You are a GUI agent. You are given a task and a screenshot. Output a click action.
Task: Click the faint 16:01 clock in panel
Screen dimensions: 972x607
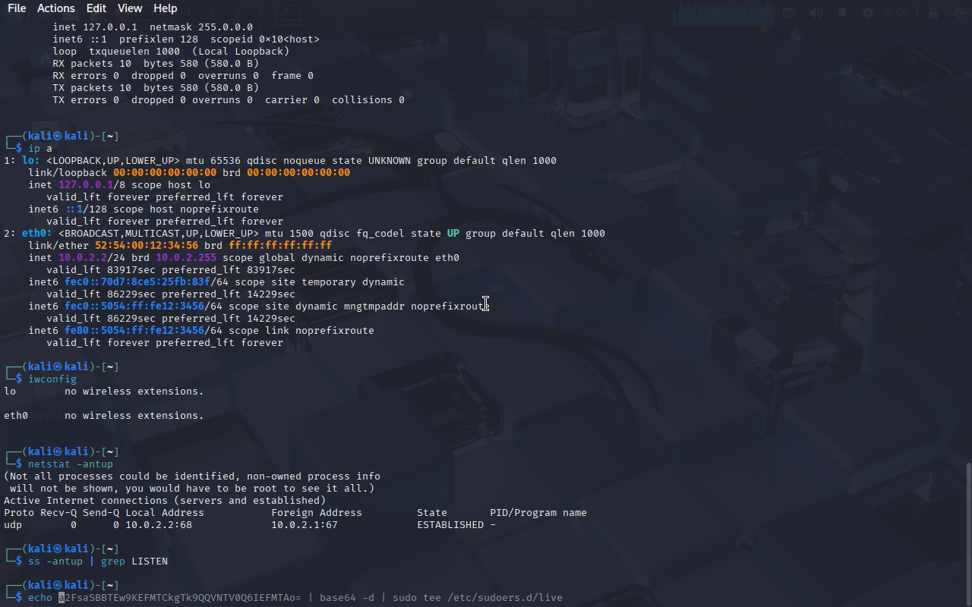click(x=895, y=13)
